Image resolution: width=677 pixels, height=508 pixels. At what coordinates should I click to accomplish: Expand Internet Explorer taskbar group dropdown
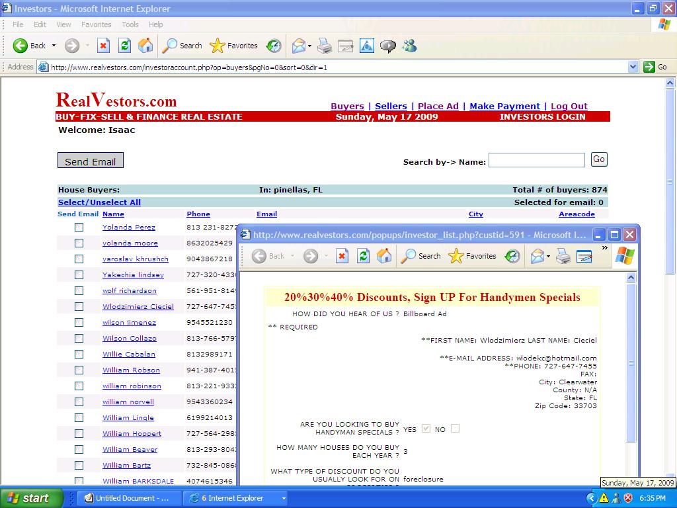click(x=284, y=498)
